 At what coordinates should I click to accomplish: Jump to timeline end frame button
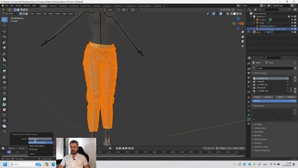click(133, 148)
